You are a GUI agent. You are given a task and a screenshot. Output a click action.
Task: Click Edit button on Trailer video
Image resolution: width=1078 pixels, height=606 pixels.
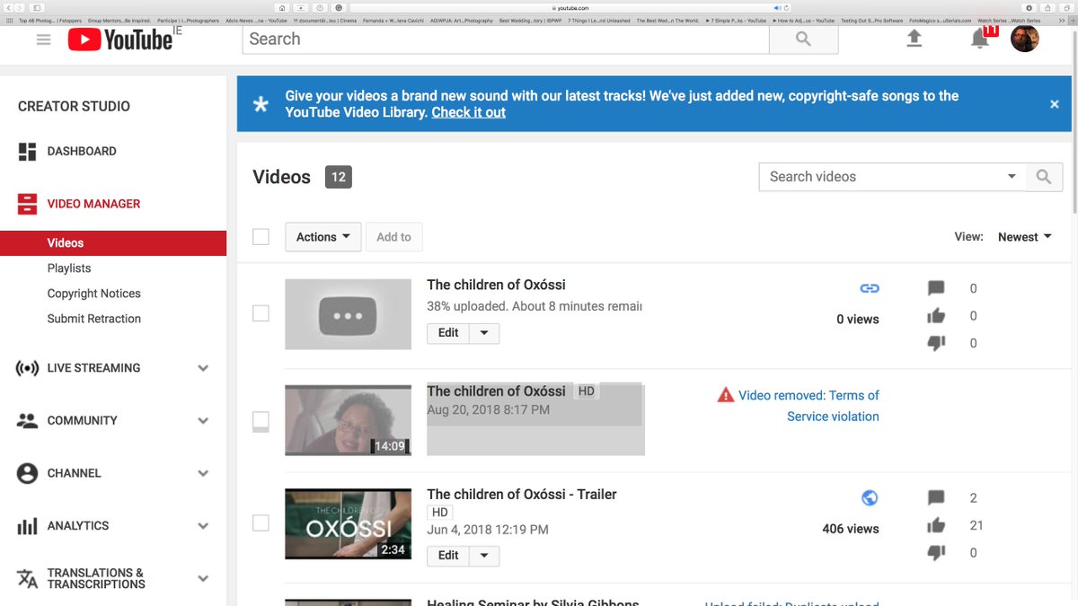pos(448,556)
